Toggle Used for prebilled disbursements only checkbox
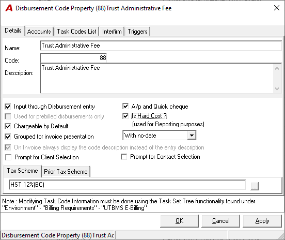The height and width of the screenshot is (240, 285). (x=8, y=116)
